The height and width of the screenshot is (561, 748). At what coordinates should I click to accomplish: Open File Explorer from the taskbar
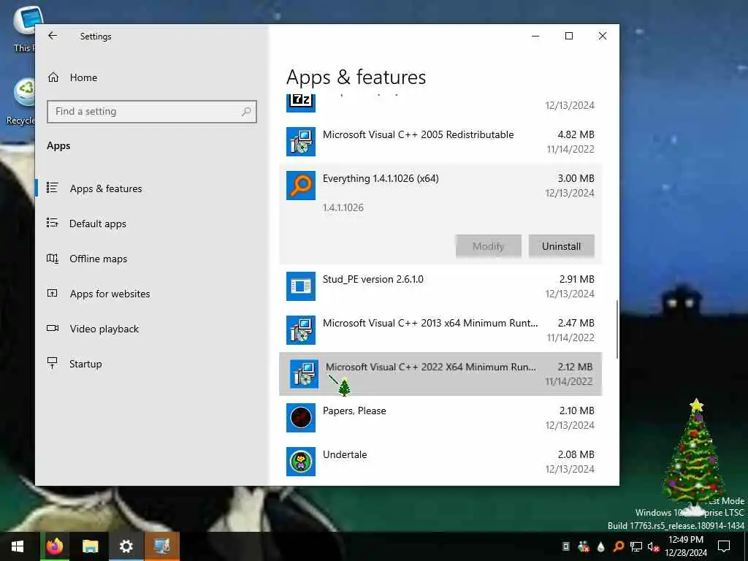click(90, 546)
